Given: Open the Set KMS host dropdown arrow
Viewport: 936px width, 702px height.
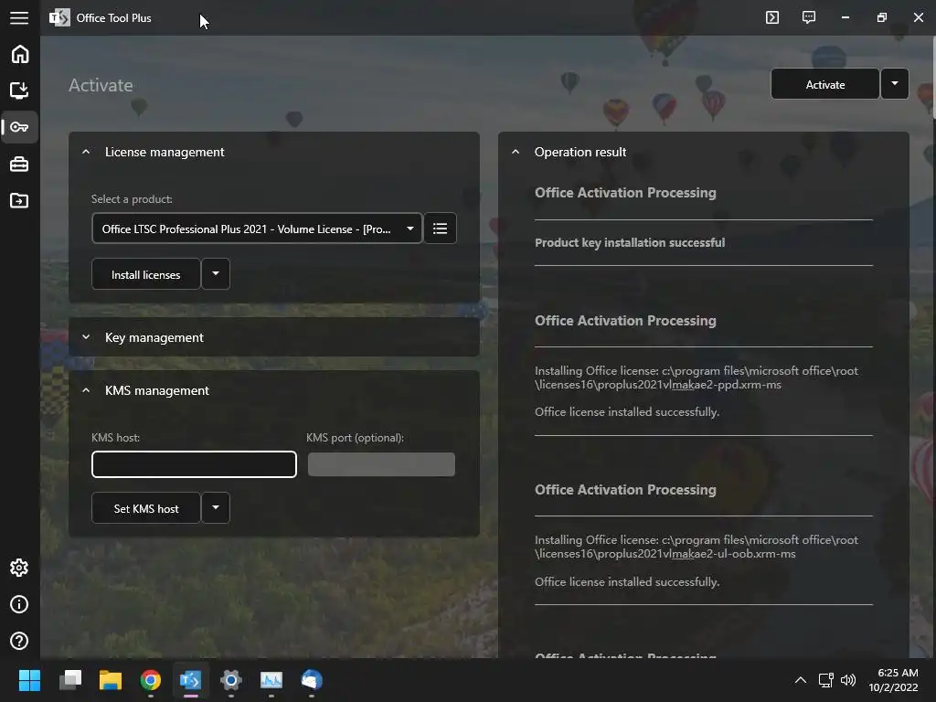Looking at the screenshot, I should pos(216,508).
